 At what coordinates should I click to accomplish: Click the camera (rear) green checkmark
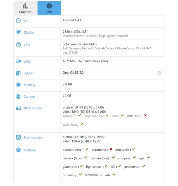[114, 158]
